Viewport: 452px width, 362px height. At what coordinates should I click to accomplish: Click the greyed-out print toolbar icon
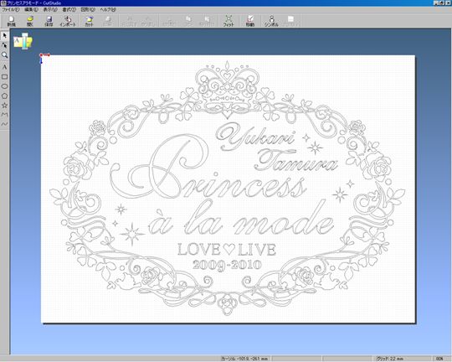pos(107,21)
